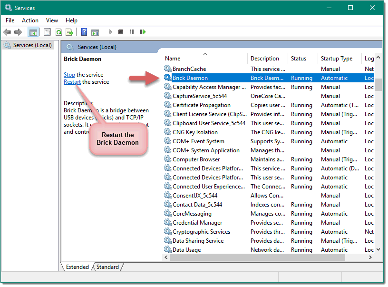Screen dimensions: 388x287
Task: Toggle Show/Hide Console Tree toolbar icon
Action: (x=33, y=32)
